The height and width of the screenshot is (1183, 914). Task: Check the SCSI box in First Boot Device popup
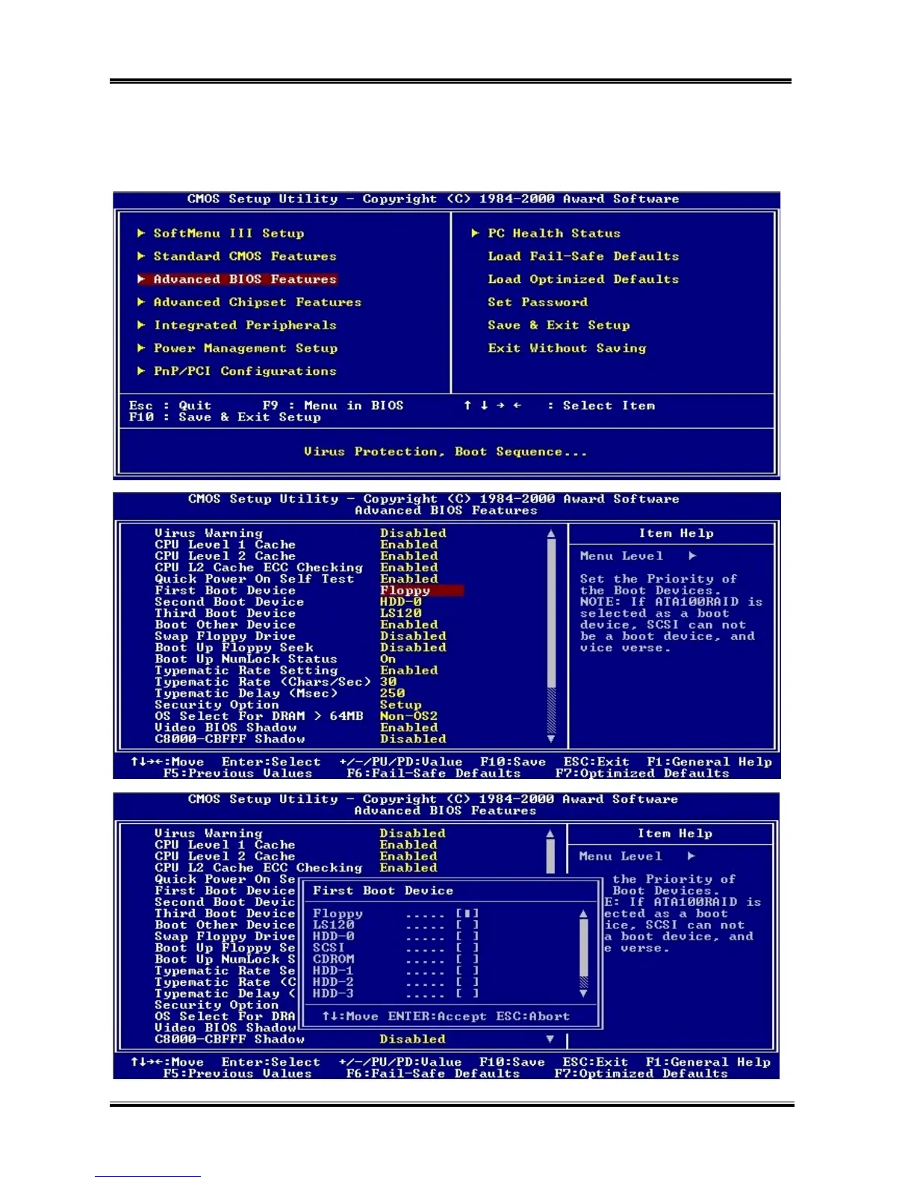point(467,948)
